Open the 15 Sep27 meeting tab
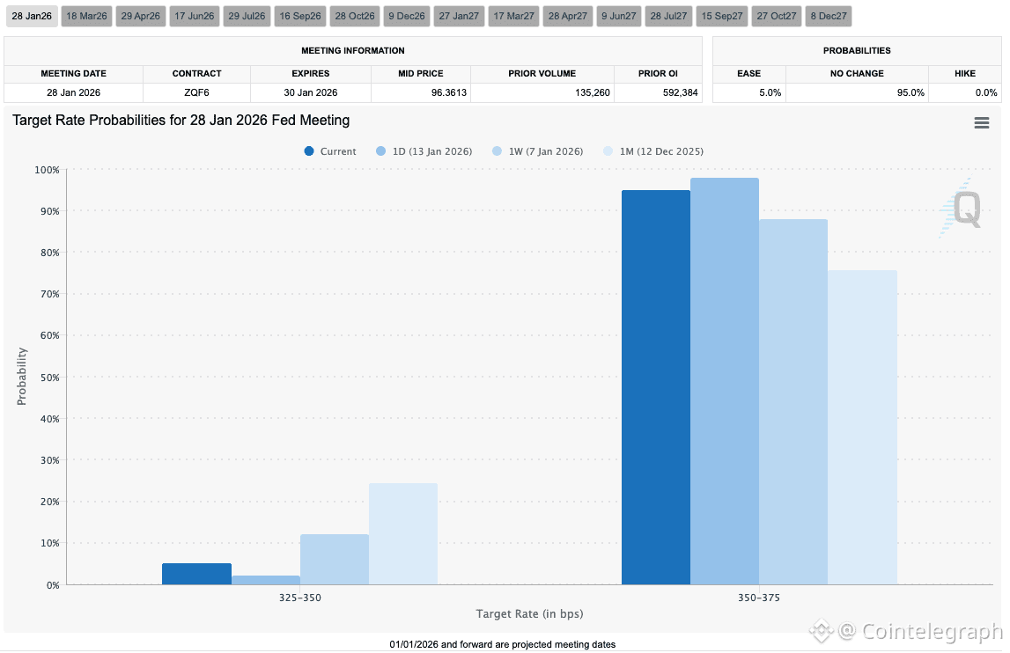The width and height of the screenshot is (1010, 653). point(722,16)
